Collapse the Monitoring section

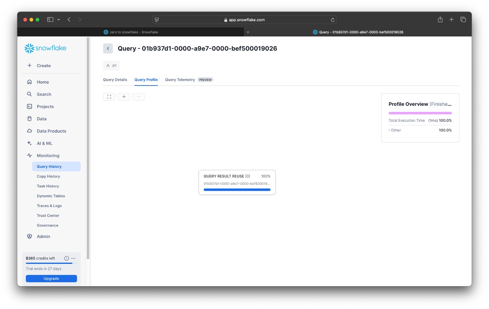tap(48, 156)
